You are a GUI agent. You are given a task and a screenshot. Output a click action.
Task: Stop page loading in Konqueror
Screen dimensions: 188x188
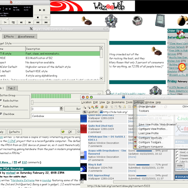(106, 107)
